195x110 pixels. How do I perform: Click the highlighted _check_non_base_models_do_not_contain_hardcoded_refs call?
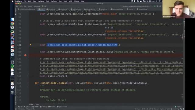(82, 45)
